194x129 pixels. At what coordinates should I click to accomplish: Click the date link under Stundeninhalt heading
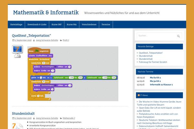(23, 118)
